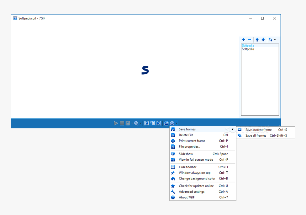Start Slideshow from the menu
The width and height of the screenshot is (306, 215).
coord(203,154)
